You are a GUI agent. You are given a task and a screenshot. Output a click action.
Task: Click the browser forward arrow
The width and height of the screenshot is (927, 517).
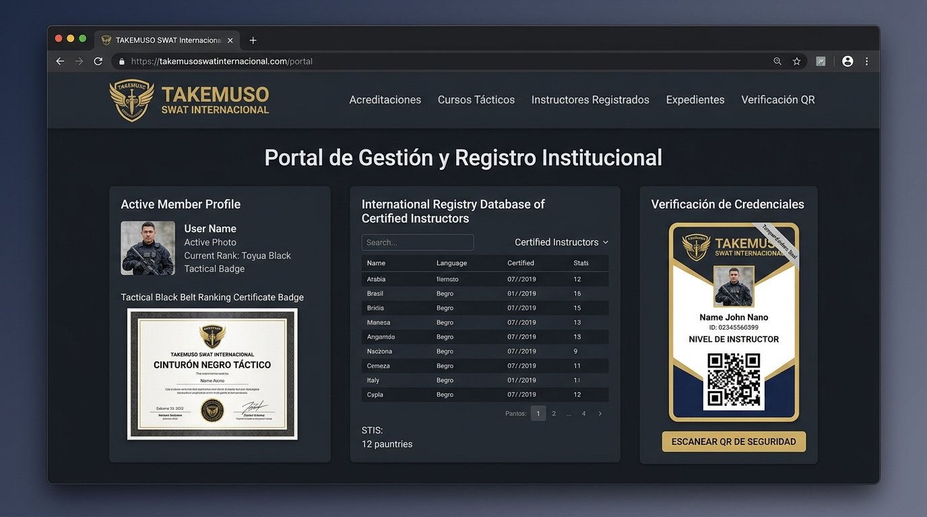click(79, 61)
